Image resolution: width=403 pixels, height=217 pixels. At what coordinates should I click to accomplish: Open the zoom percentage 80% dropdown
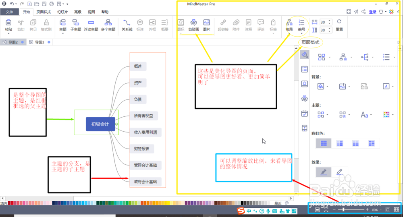pyautogui.click(x=381, y=210)
